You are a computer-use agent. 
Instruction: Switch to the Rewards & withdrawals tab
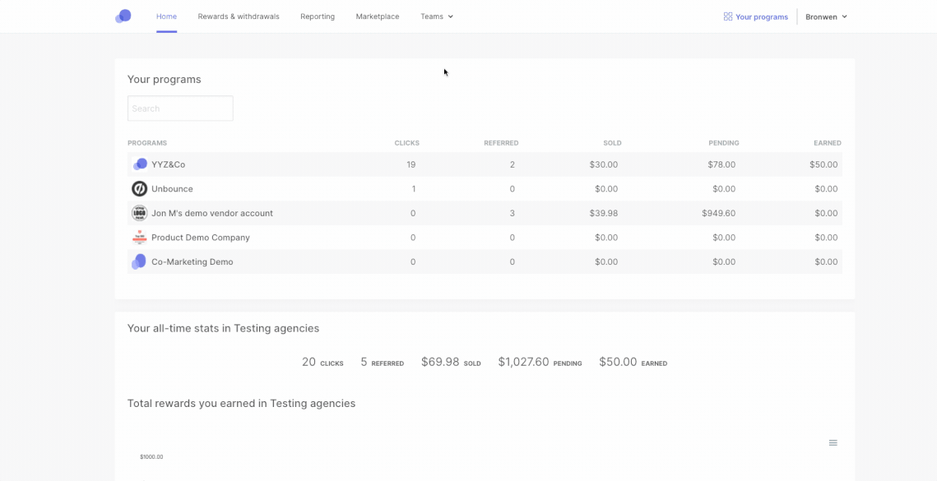click(238, 16)
